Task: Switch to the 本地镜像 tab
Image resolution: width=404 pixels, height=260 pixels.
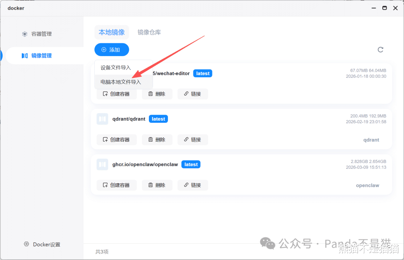Action: pos(111,32)
